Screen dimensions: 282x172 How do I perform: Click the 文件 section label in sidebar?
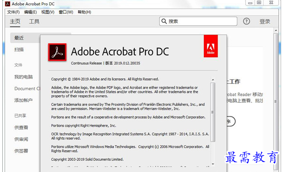pyautogui.click(x=18, y=65)
